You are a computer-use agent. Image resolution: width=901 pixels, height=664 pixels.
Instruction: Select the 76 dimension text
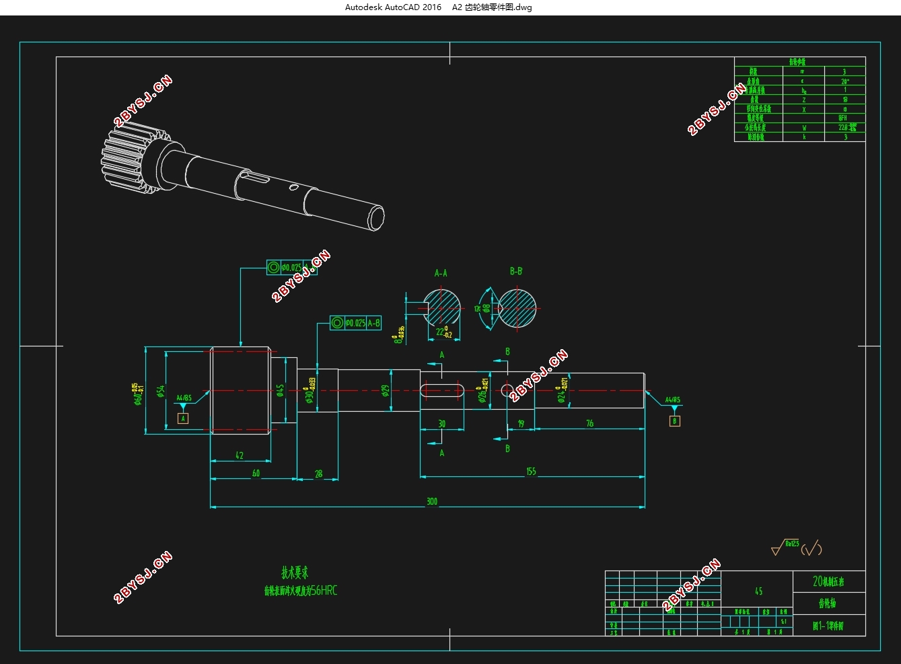pyautogui.click(x=589, y=423)
